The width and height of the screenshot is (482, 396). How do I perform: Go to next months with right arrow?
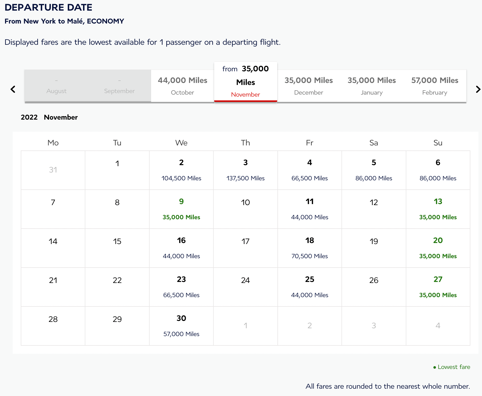point(478,89)
